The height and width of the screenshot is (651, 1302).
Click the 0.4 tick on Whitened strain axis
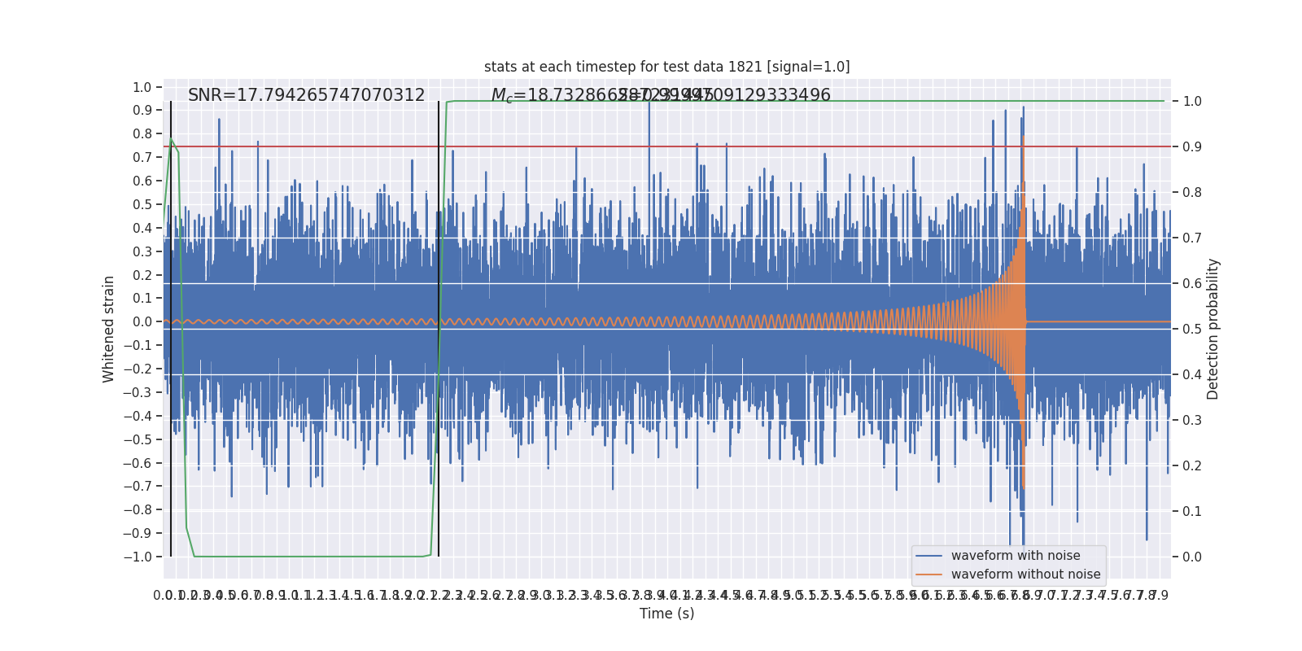[x=142, y=228]
